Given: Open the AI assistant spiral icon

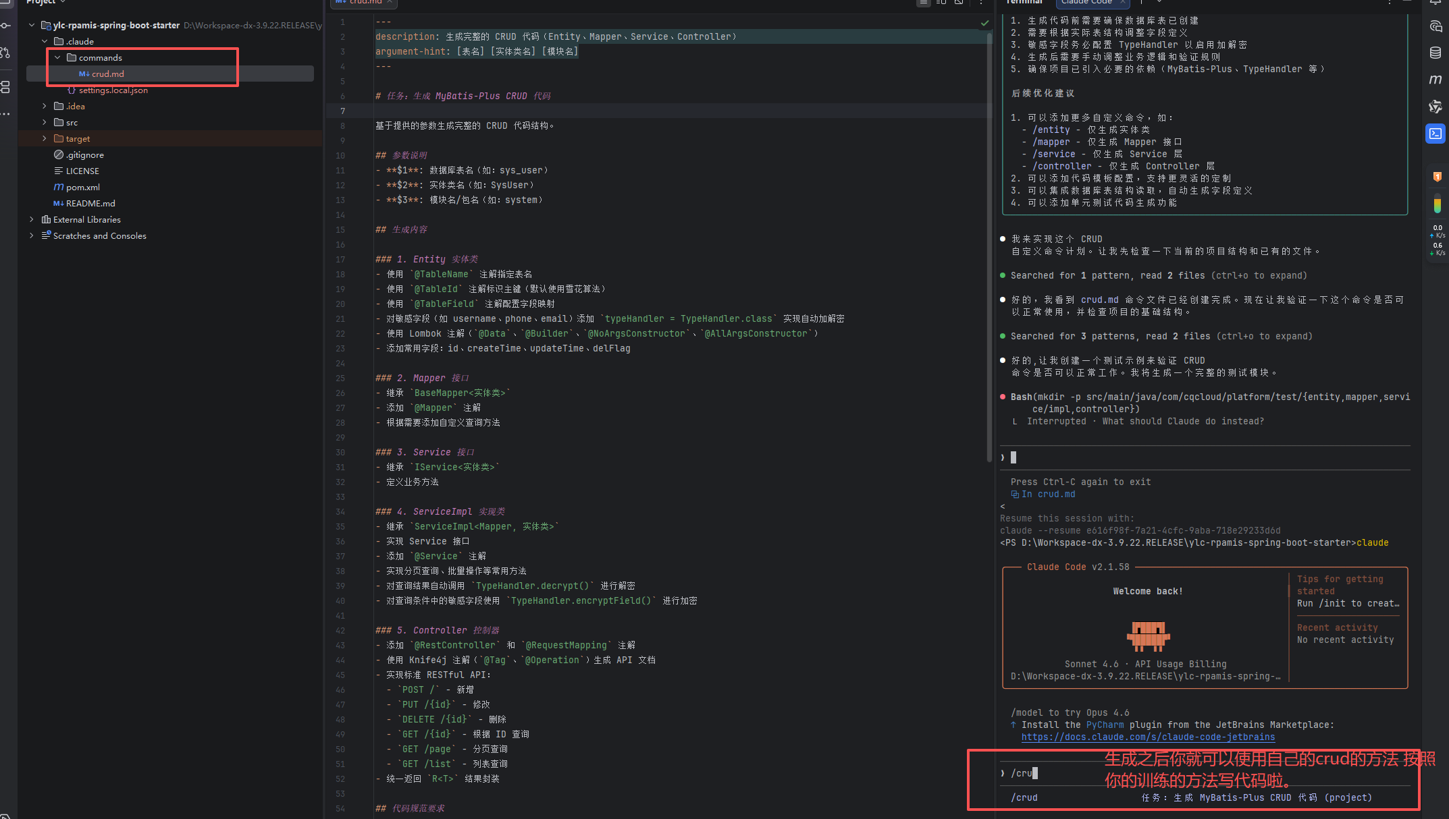Looking at the screenshot, I should (1435, 26).
